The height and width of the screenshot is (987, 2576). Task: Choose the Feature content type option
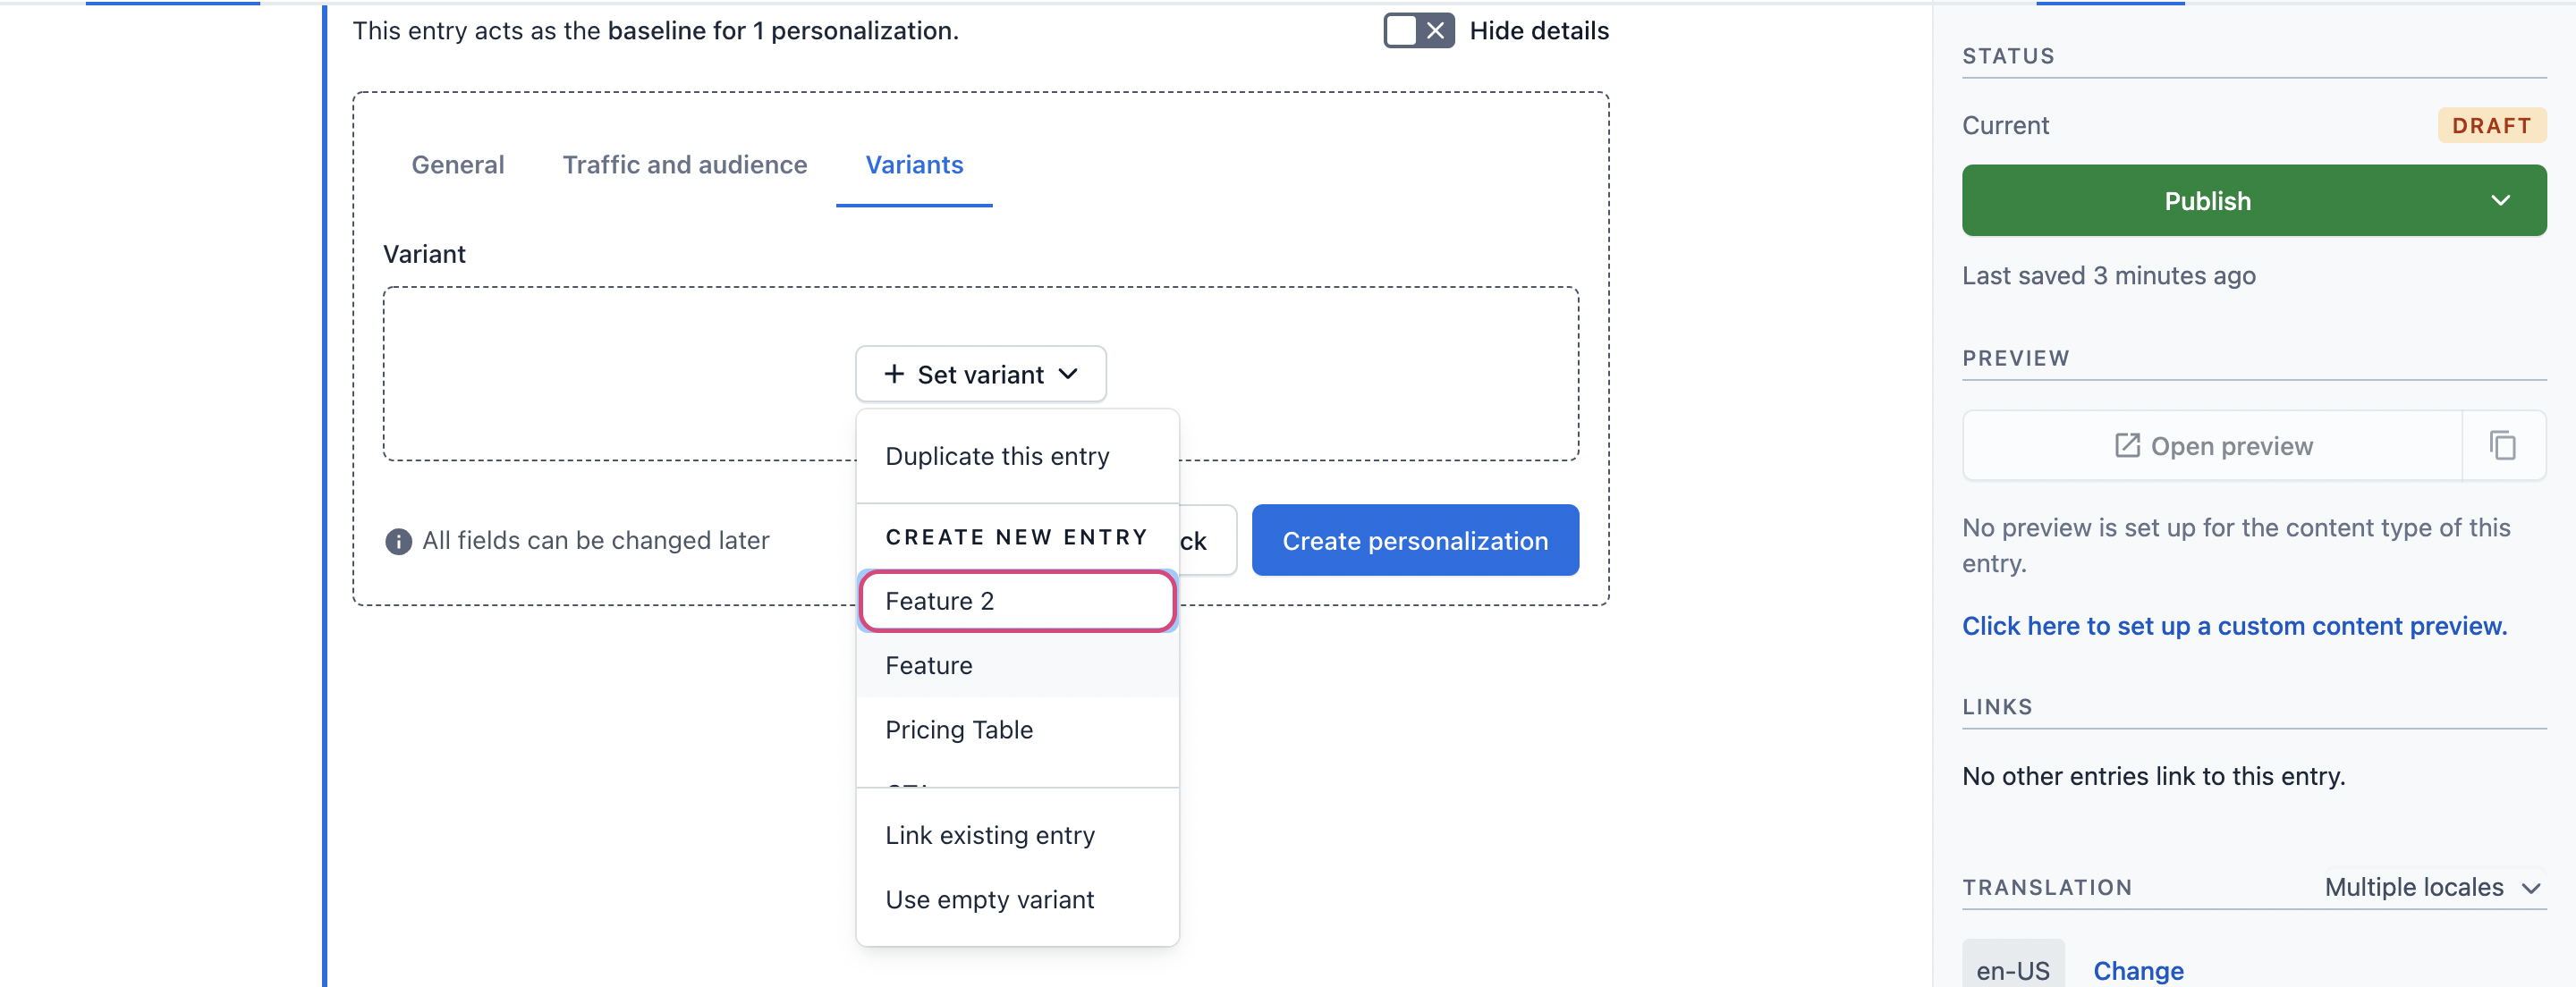pyautogui.click(x=1017, y=665)
